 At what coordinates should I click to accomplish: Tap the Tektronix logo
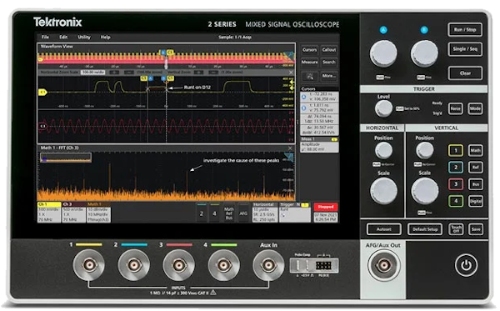pos(57,22)
